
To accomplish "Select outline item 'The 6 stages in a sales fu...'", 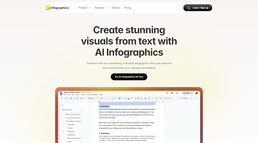I will coord(74,121).
